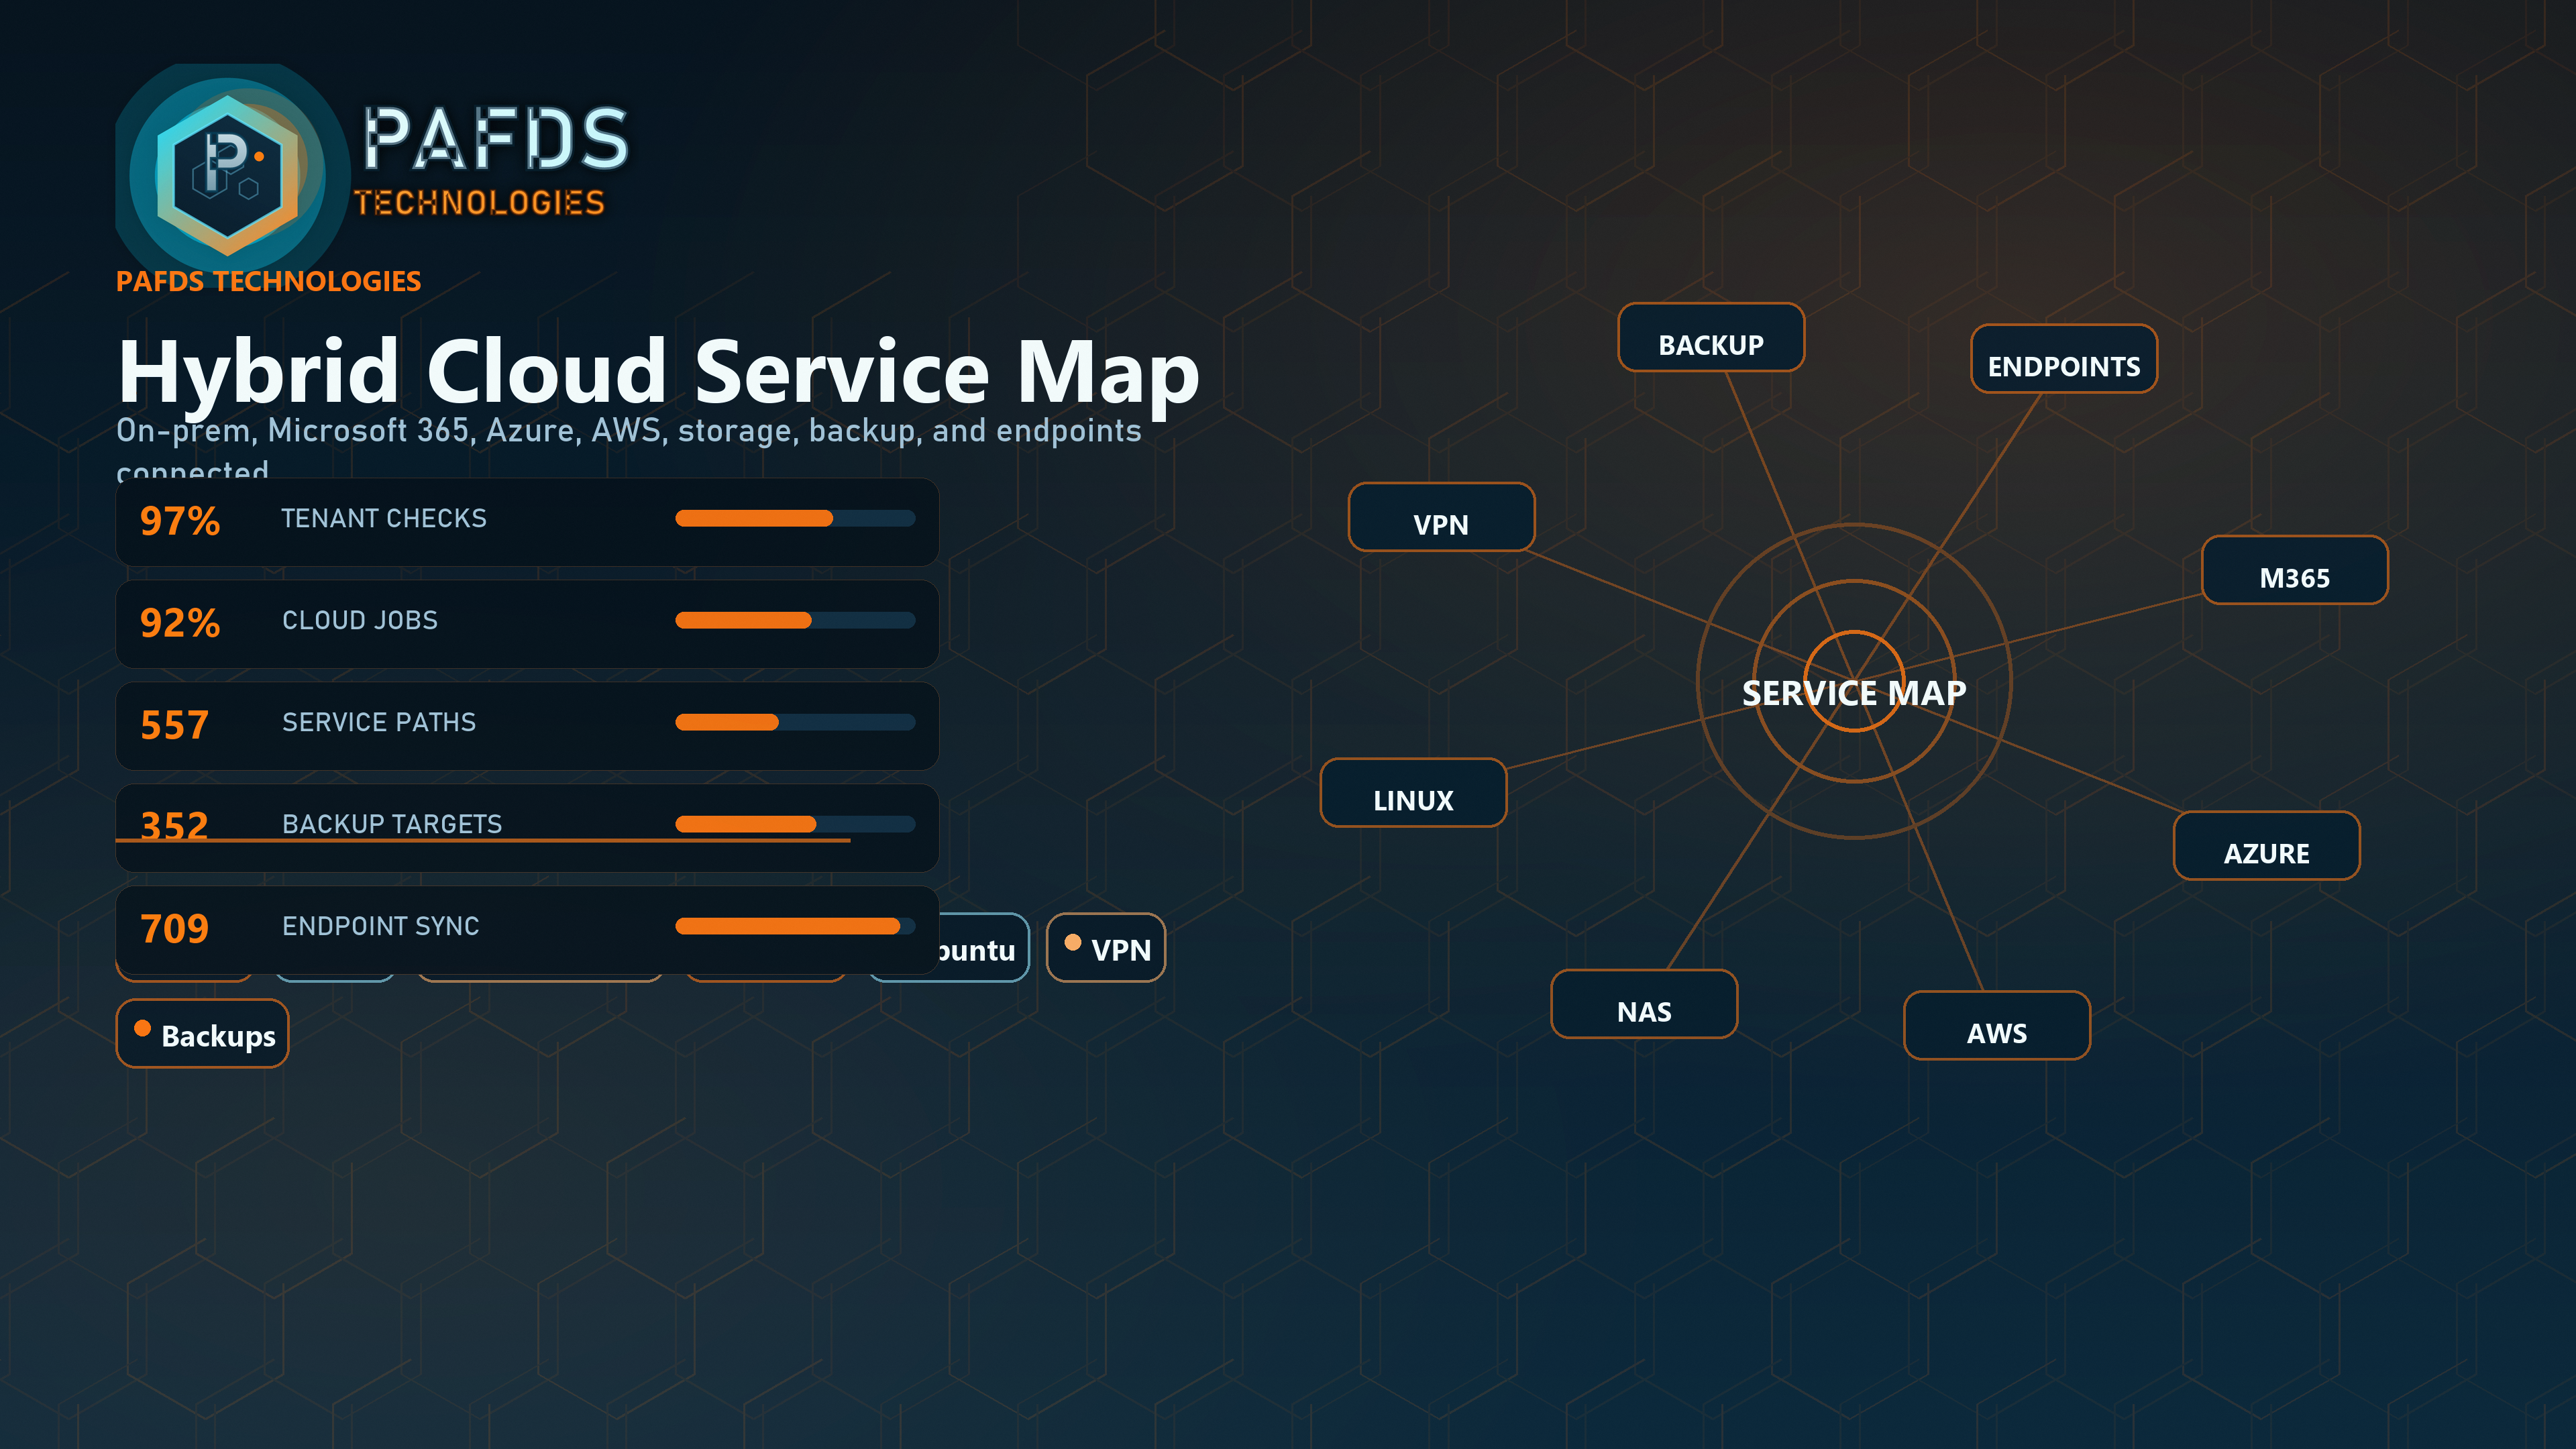Click the 557 service paths value

point(174,725)
